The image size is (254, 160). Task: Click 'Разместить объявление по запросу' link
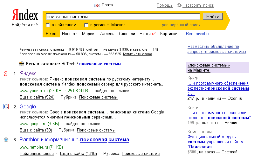pyautogui.click(x=217, y=49)
